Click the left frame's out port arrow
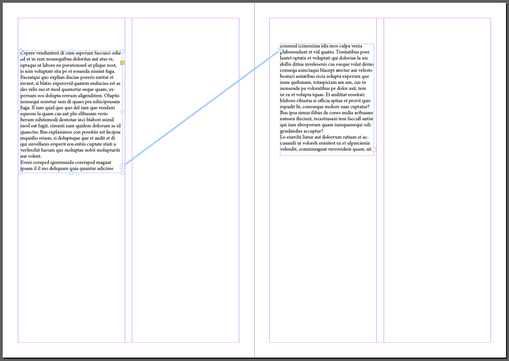 pyautogui.click(x=122, y=166)
